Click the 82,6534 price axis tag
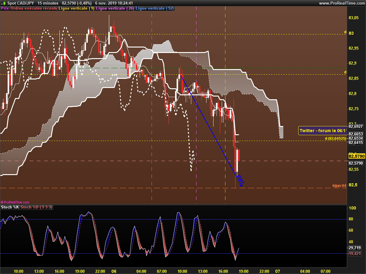366x274 pixels. (x=356, y=138)
